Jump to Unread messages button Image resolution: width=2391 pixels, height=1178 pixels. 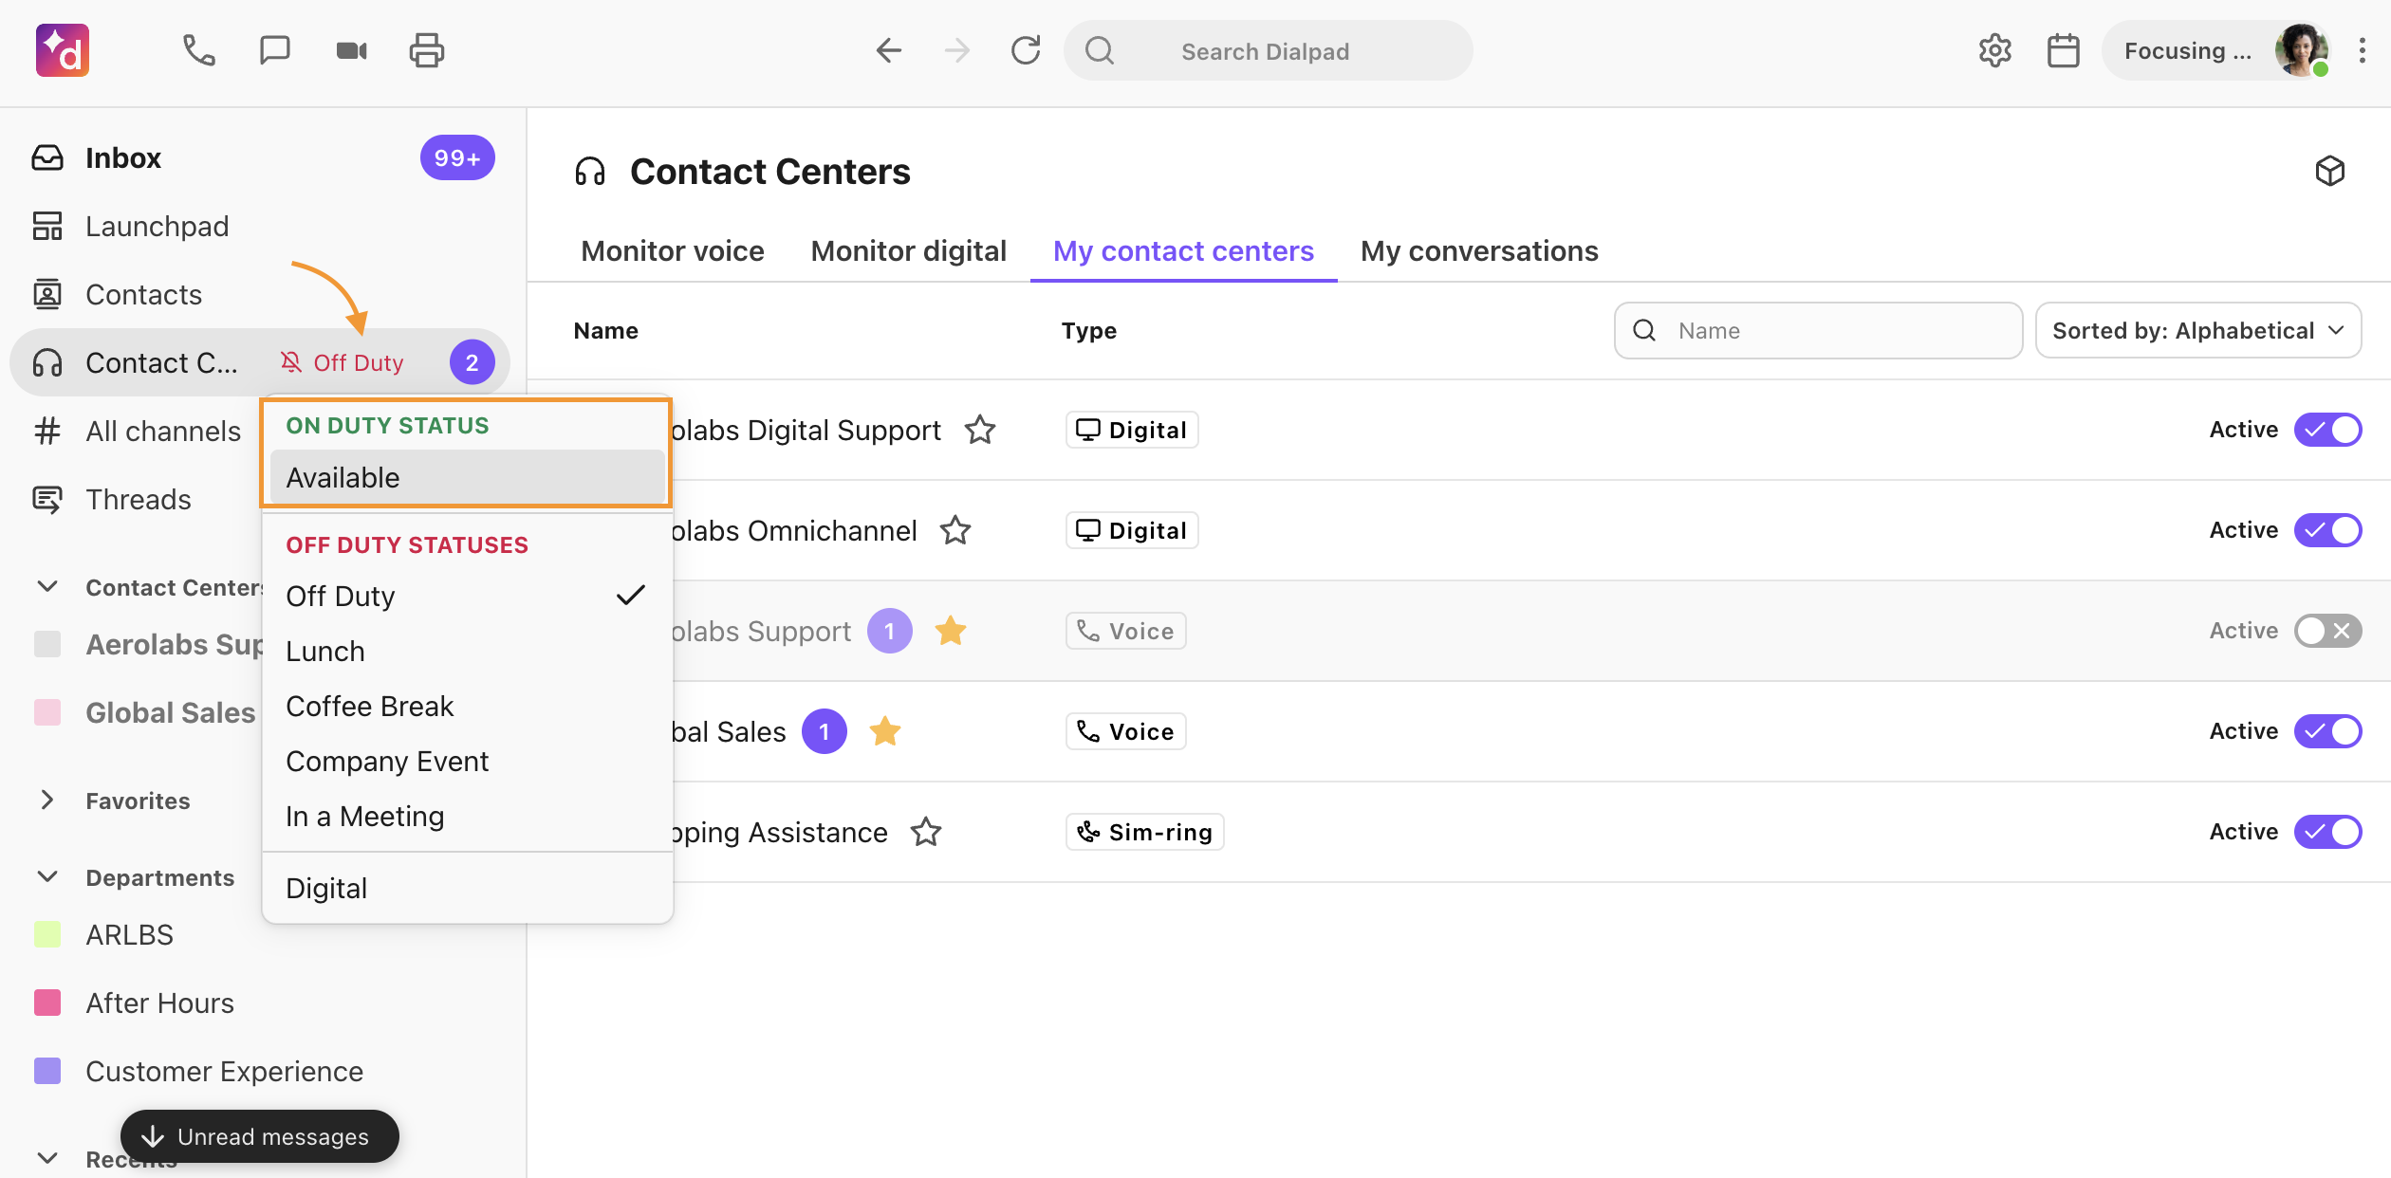(259, 1135)
